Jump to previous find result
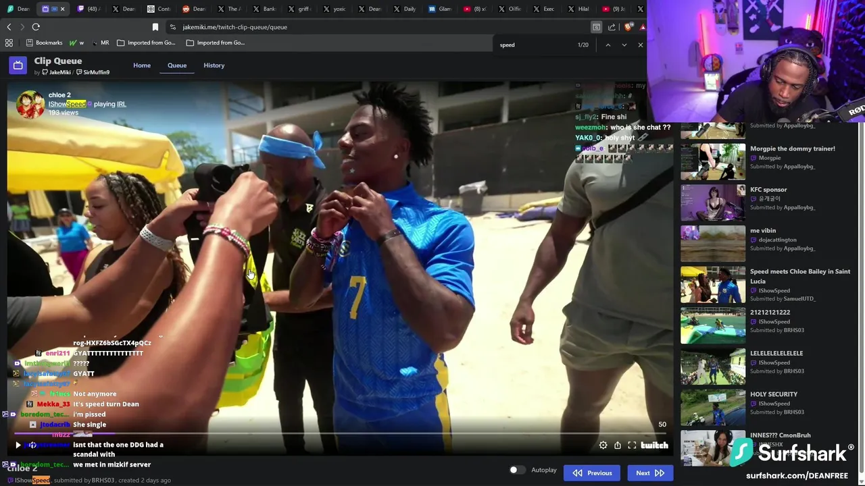The height and width of the screenshot is (486, 865). tap(608, 45)
